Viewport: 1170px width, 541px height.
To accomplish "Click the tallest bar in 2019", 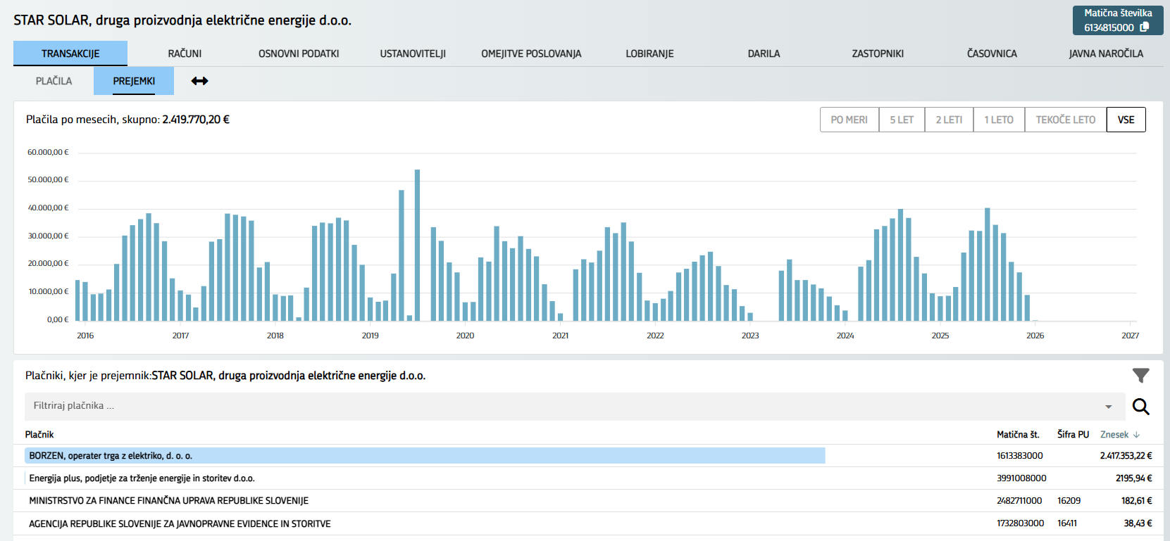I will click(417, 245).
